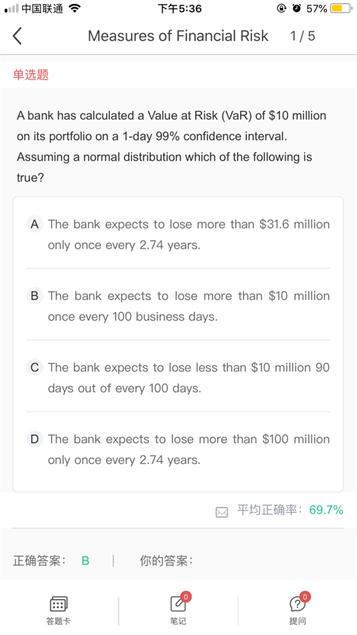
Task: Open the answer card icon (答题卡)
Action: coord(58,605)
